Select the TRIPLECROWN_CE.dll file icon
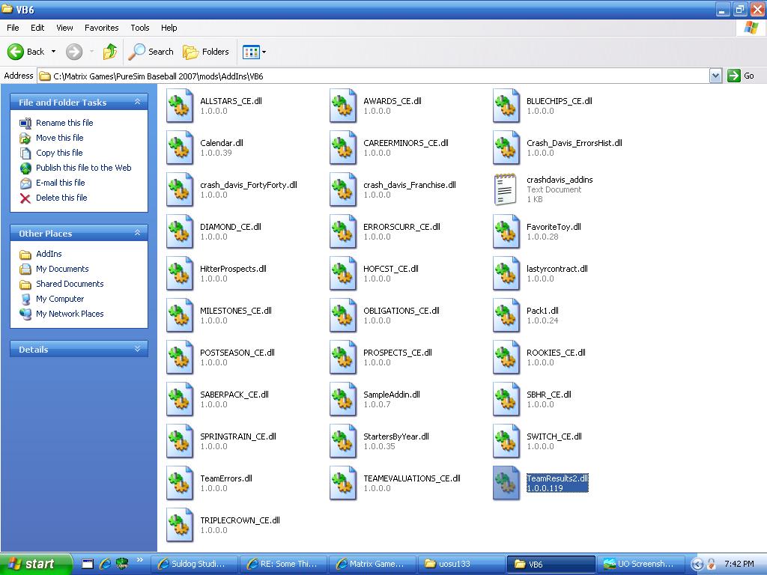Screen dimensions: 767x575 pos(180,526)
